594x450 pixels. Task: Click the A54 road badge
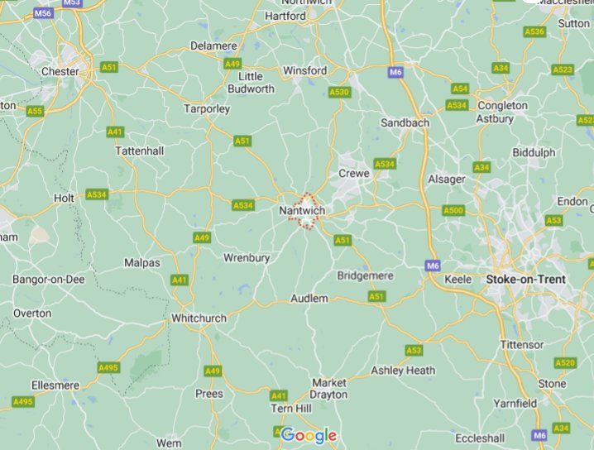point(460,89)
